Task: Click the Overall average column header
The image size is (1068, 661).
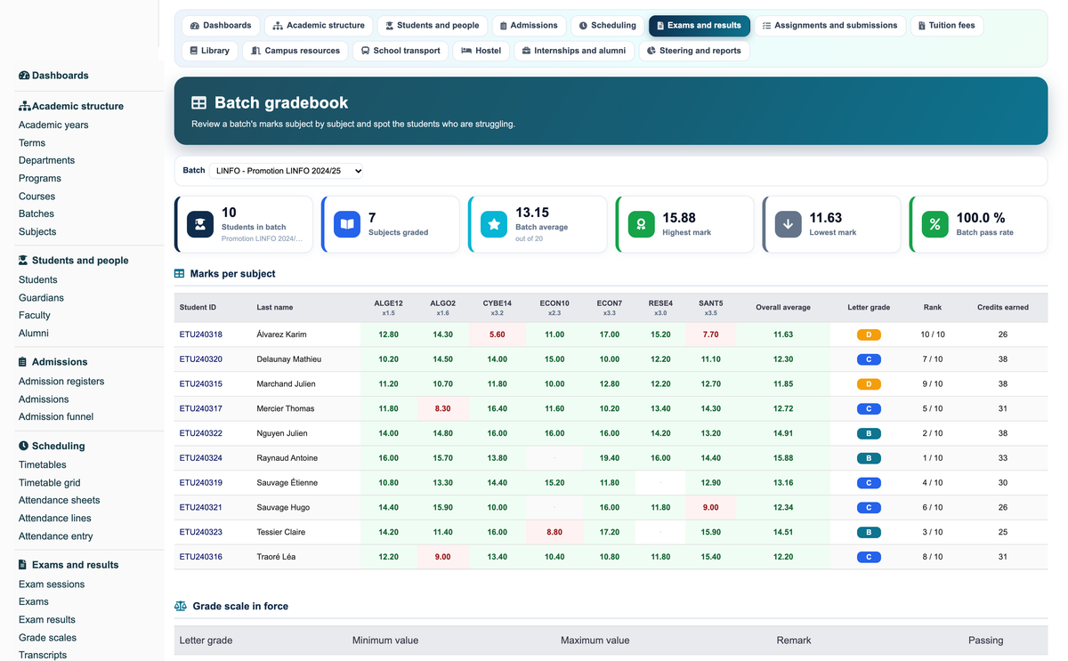Action: [x=783, y=308]
